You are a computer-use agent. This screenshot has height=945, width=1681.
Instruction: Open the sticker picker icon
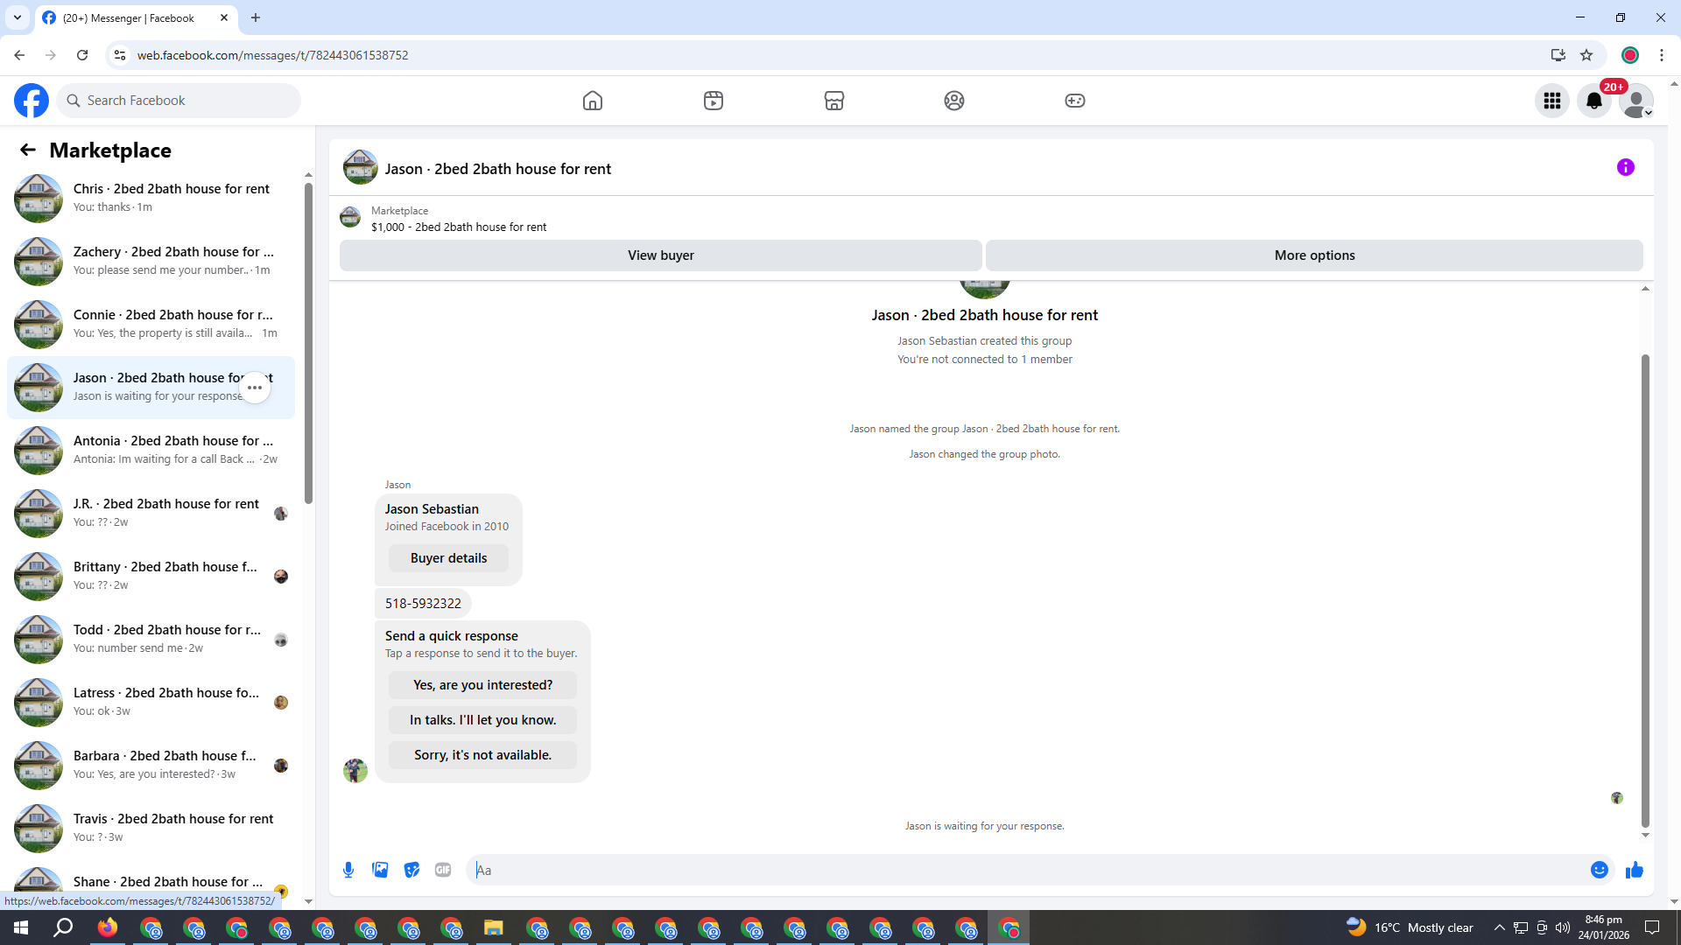tap(411, 870)
